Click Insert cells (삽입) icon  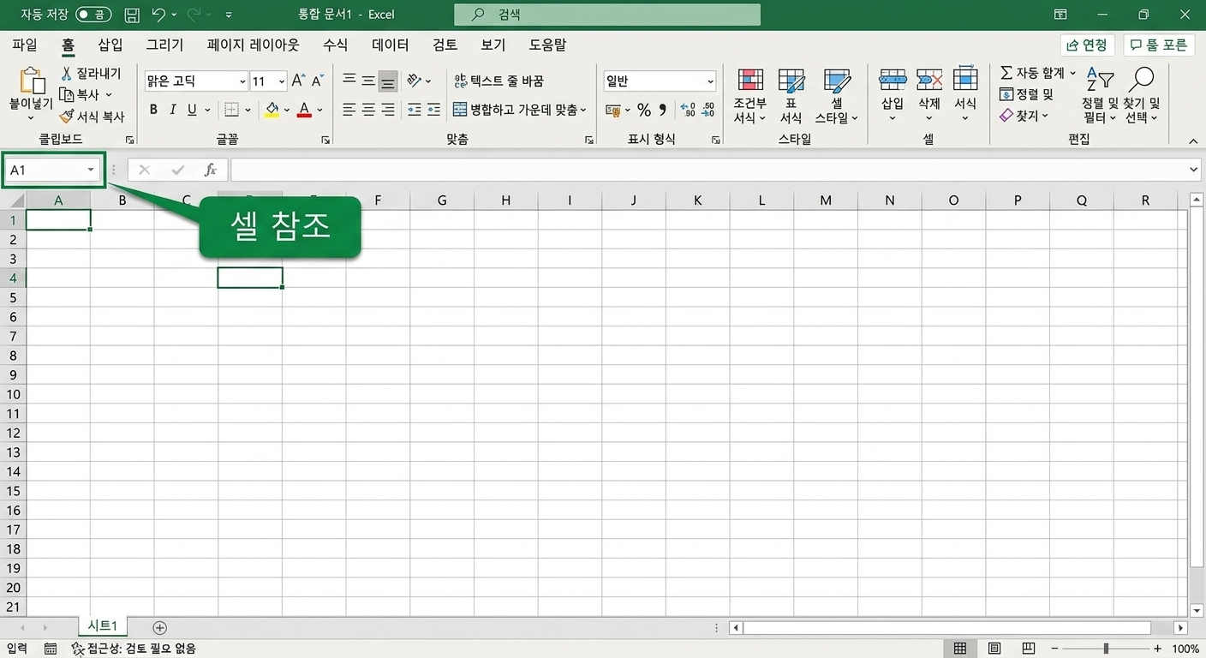coord(893,81)
